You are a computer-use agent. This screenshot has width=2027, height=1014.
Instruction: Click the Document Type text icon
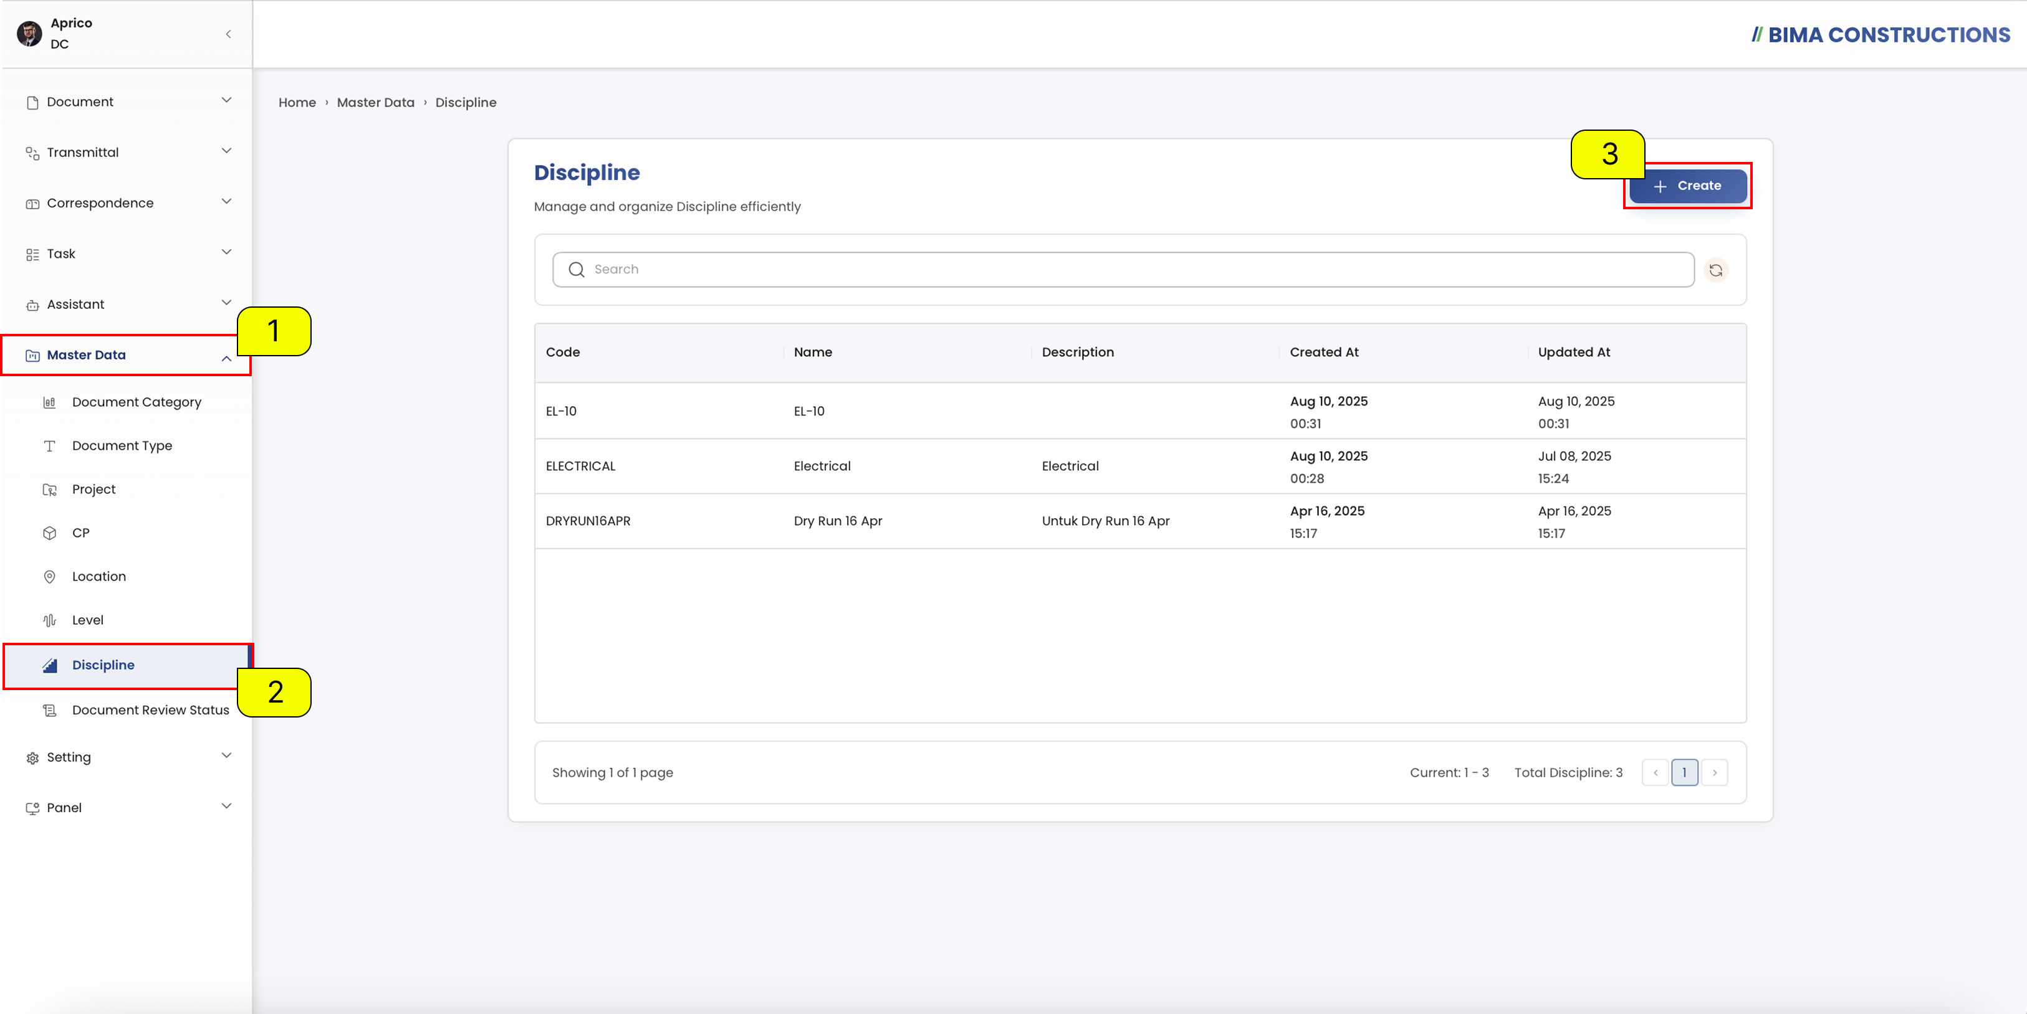point(50,446)
